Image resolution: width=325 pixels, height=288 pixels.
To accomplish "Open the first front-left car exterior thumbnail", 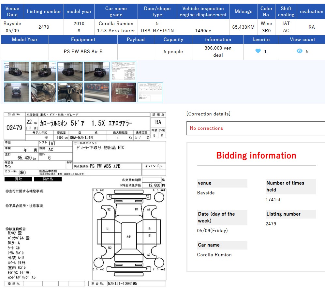I will pyautogui.click(x=17, y=71).
